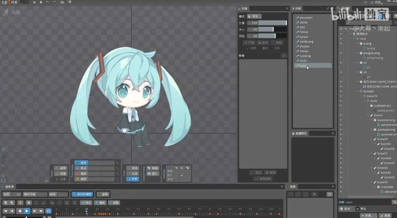Collapse the bone54 tree node
The width and height of the screenshot is (397, 218).
click(372, 139)
